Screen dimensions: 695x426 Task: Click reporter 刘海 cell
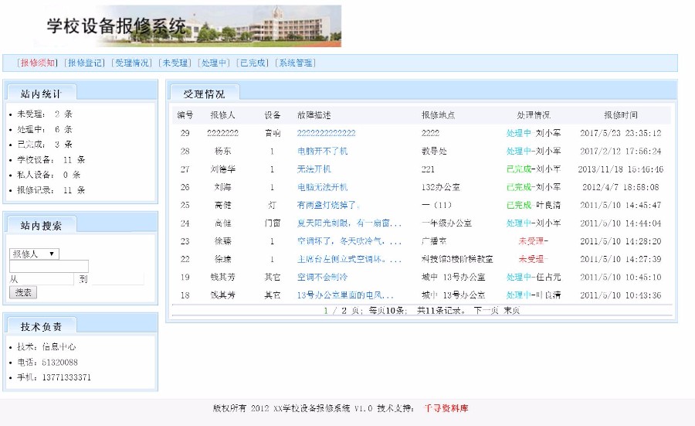point(222,187)
